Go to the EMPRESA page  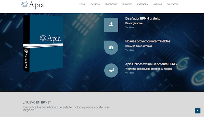click(x=95, y=4)
